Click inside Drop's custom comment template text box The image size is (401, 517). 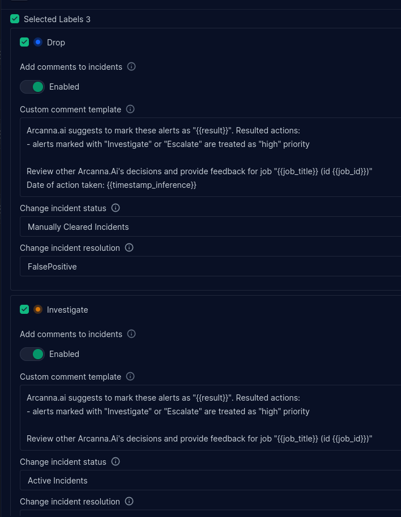[x=211, y=157]
